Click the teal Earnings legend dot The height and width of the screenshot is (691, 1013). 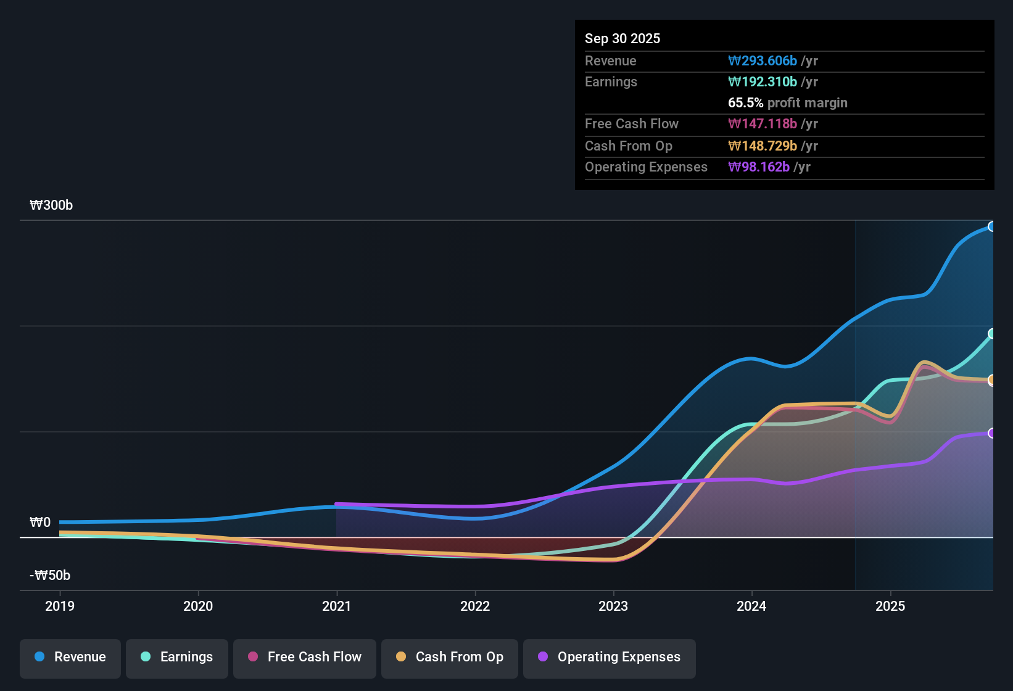(x=146, y=657)
